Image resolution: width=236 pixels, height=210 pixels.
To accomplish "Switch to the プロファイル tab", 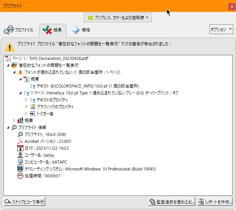I will tap(19, 30).
